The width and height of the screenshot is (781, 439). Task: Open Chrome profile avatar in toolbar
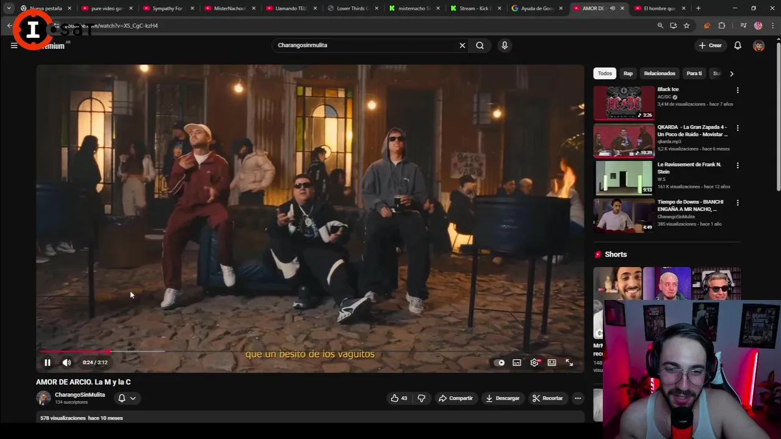tap(758, 26)
